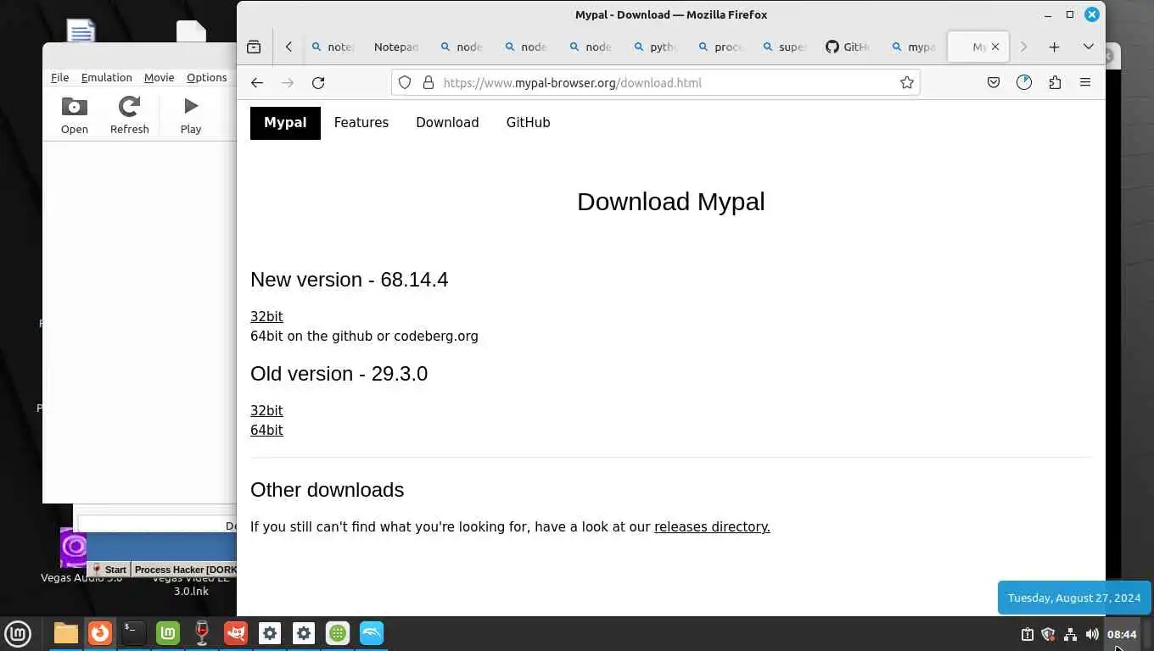The image size is (1154, 651).
Task: Open the Files folder in taskbar
Action: 66,633
